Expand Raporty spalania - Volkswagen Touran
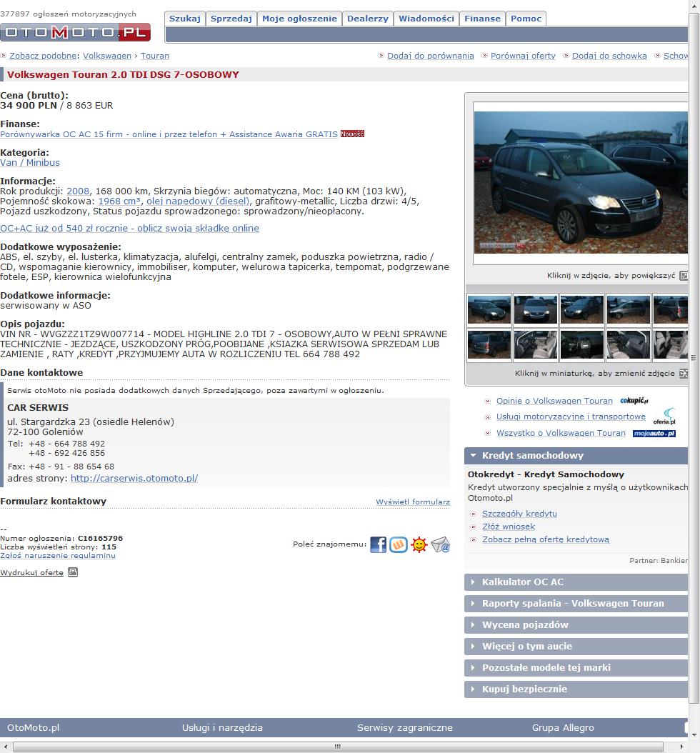Screen dimensions: 700x753 (576, 604)
